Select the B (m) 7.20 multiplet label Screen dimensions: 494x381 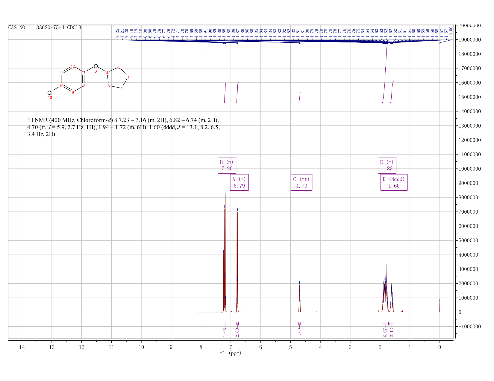click(227, 165)
